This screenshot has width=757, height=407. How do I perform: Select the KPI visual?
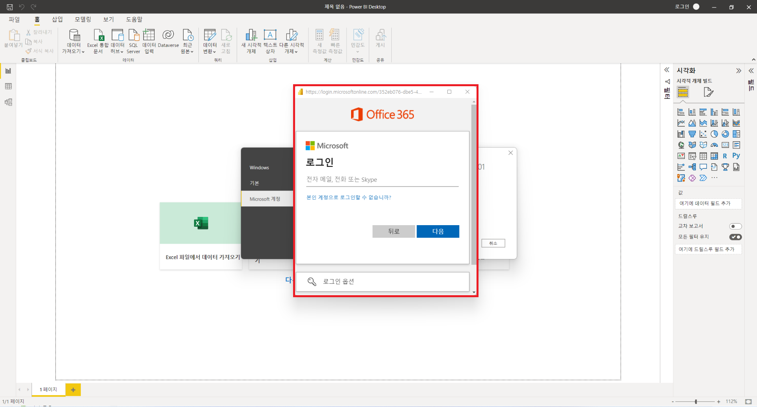point(681,156)
